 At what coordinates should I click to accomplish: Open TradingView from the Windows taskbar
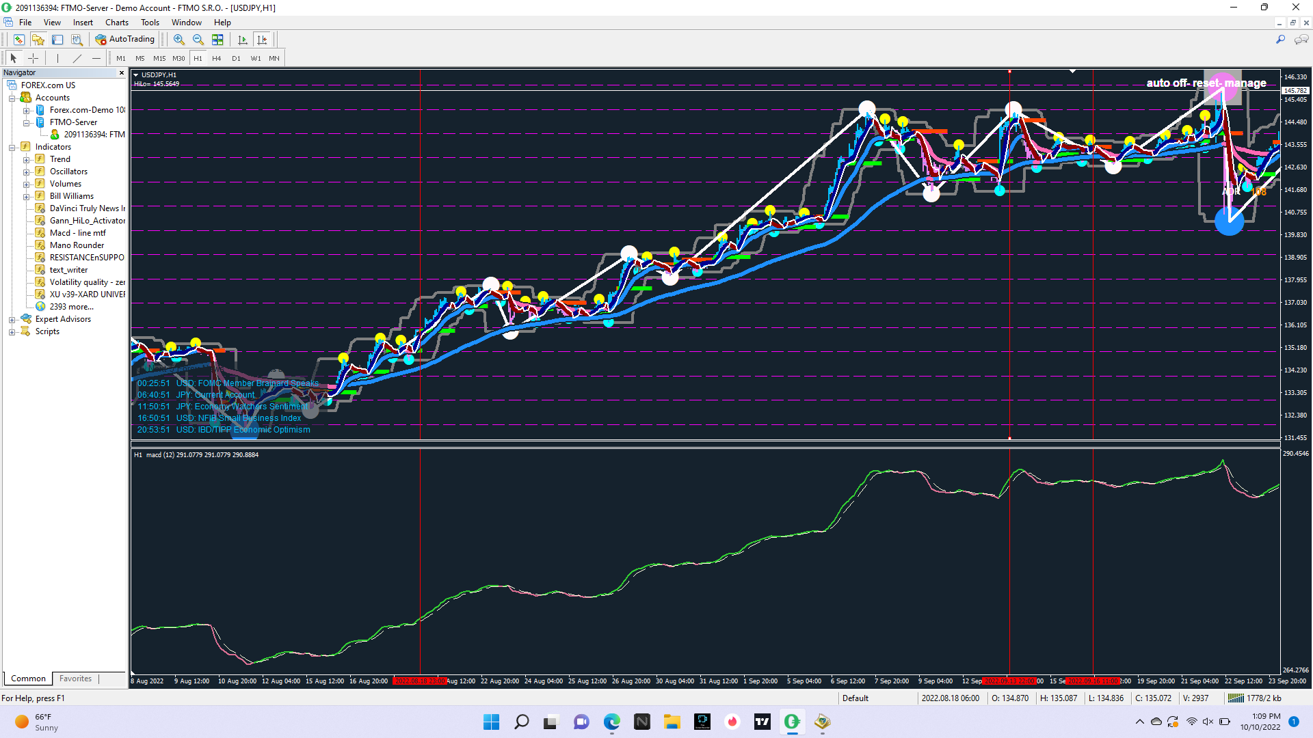coord(762,722)
